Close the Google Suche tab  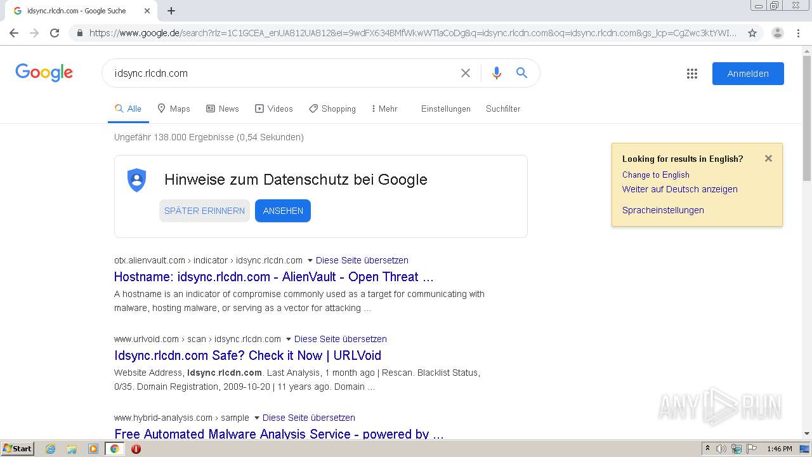pos(147,11)
